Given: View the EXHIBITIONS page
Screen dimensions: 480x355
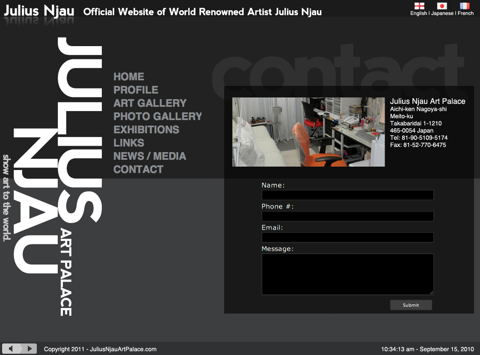Looking at the screenshot, I should pyautogui.click(x=146, y=130).
